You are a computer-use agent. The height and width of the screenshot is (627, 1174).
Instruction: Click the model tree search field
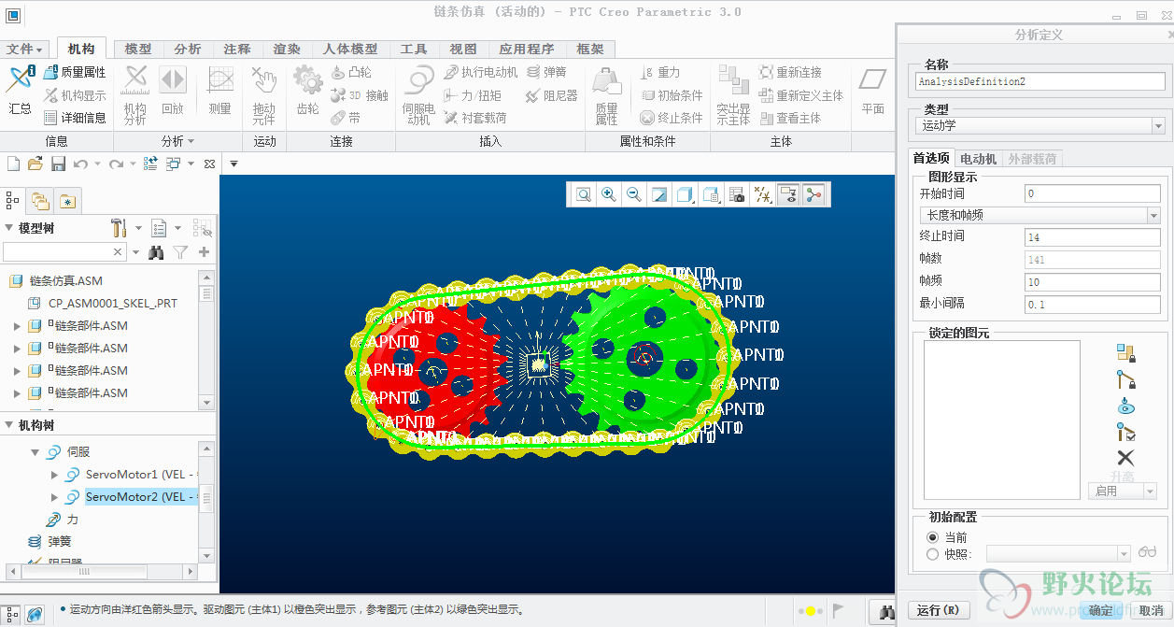[x=64, y=252]
